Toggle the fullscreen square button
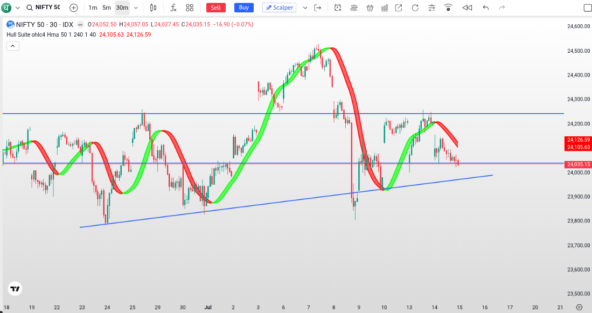Screen dimensions: 592x313 (x=588, y=8)
